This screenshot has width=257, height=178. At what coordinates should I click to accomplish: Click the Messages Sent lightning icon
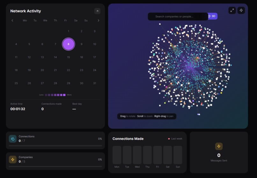pyautogui.click(x=219, y=146)
